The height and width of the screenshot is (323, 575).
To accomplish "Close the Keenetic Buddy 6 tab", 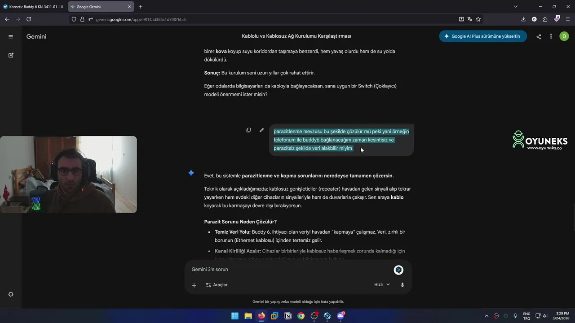I will 62,7.
